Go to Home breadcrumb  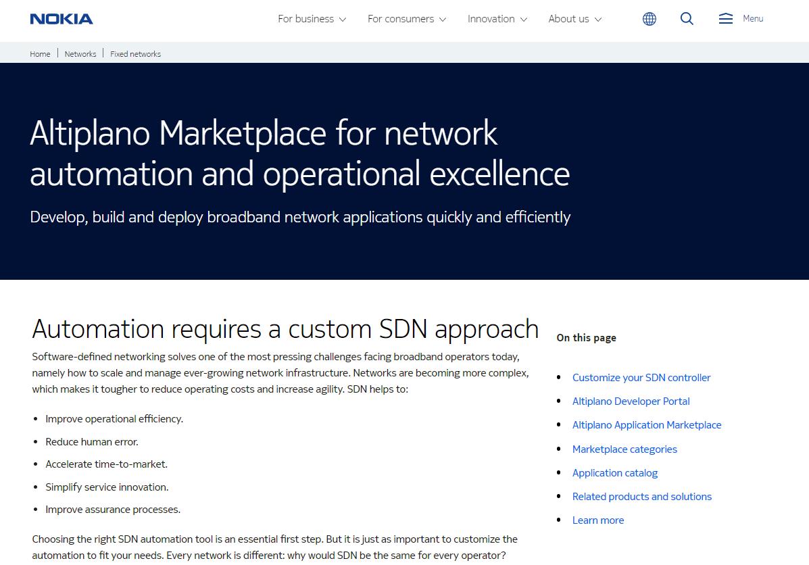click(x=40, y=54)
